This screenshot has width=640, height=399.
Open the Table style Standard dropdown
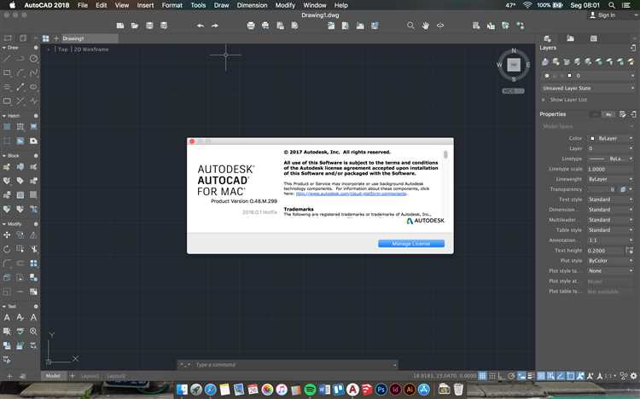611,230
